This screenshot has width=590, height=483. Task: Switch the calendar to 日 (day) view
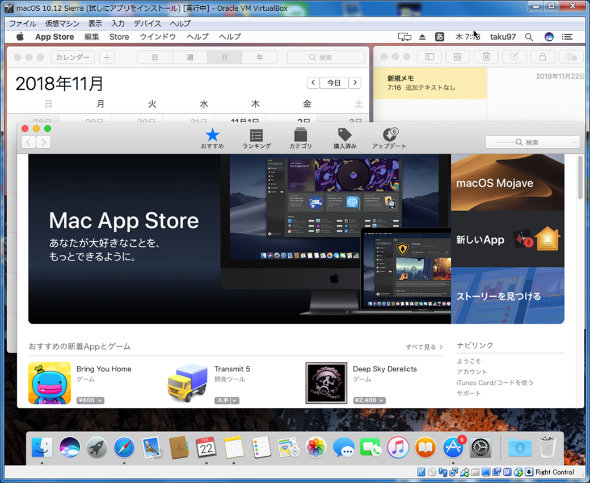pyautogui.click(x=155, y=57)
